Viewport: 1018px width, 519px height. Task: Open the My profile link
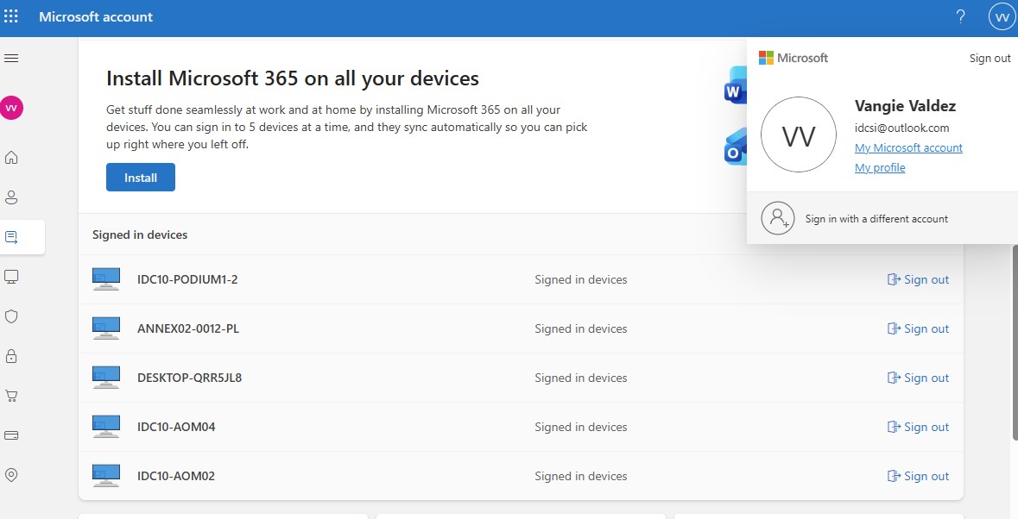(x=880, y=168)
